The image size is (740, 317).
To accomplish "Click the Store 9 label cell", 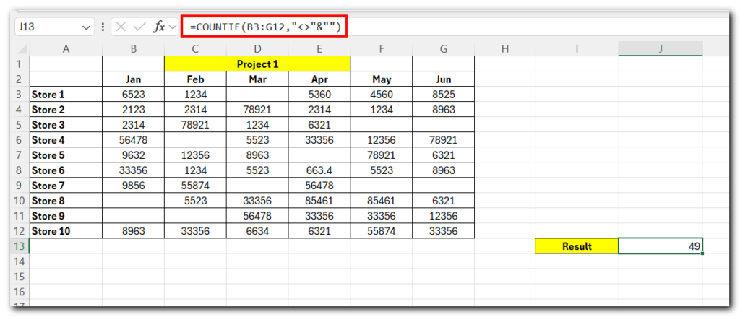I will (x=66, y=216).
